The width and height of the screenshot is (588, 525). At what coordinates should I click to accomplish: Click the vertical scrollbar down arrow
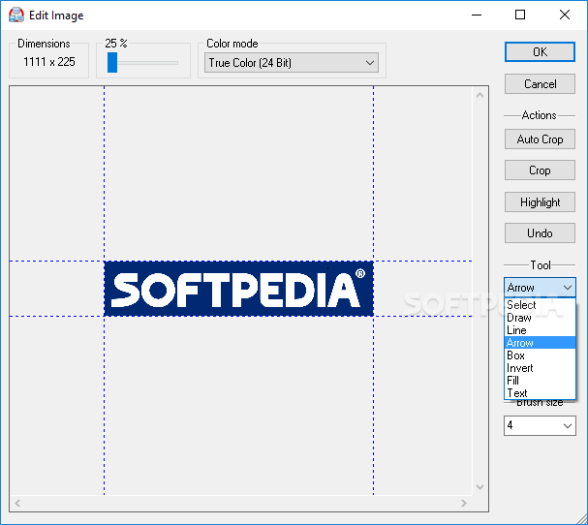(480, 487)
